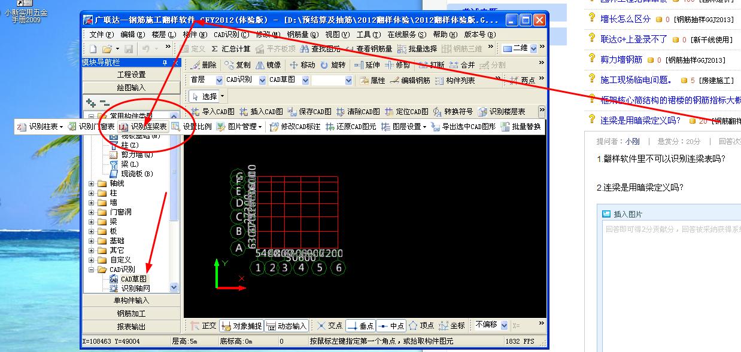Viewport: 741px width, 352px height.
Task: Expand the 轴线 tree folder
Action: pos(92,183)
